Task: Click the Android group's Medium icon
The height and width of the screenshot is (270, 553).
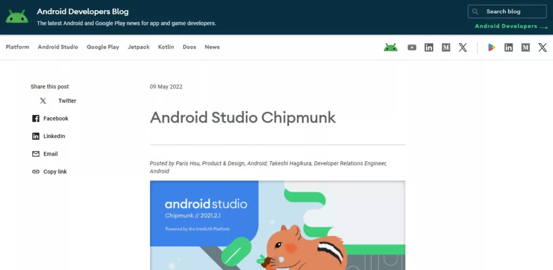Action: pos(446,47)
